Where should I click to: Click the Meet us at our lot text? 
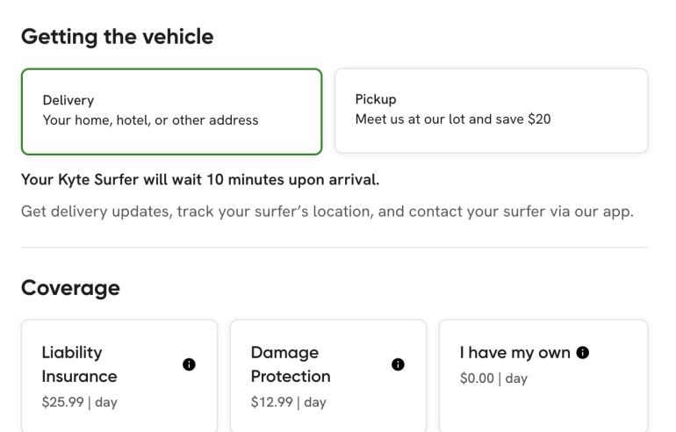pos(452,119)
